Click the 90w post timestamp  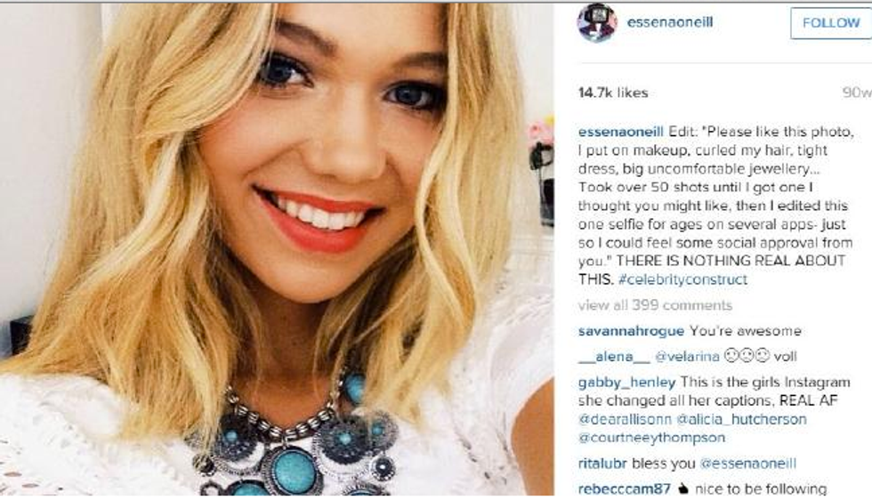(857, 93)
